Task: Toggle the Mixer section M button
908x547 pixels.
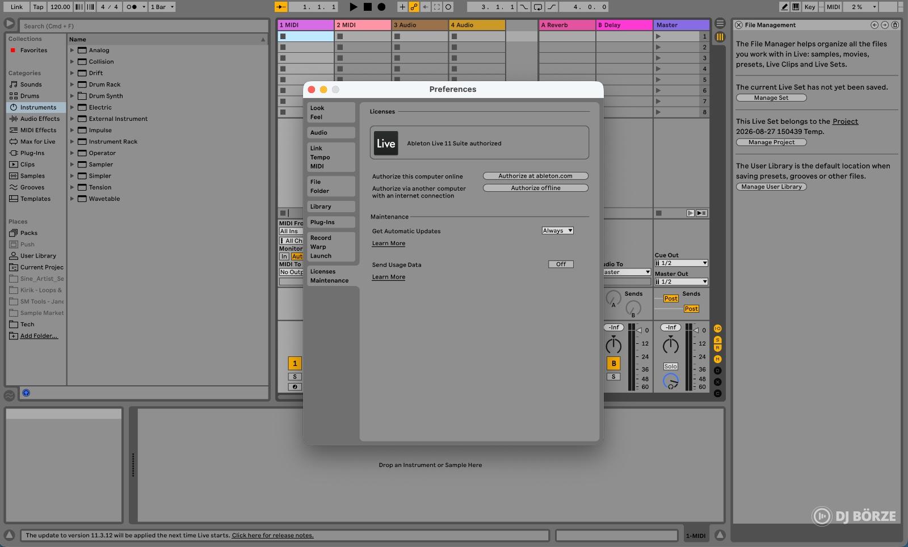Action: [717, 359]
